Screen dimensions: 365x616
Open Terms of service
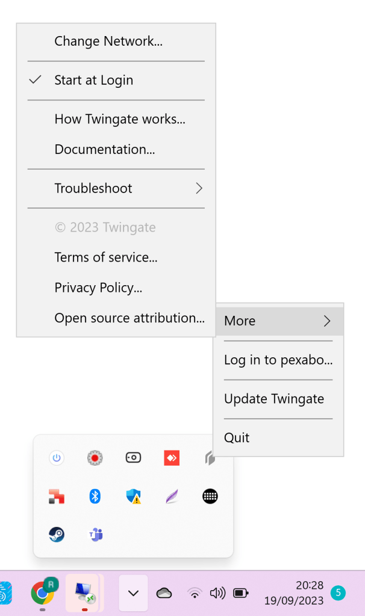(x=116, y=257)
